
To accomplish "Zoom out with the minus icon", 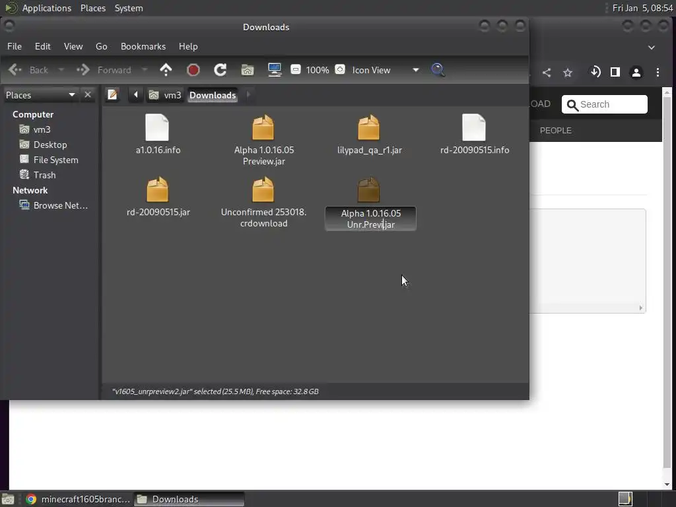I will click(x=296, y=69).
